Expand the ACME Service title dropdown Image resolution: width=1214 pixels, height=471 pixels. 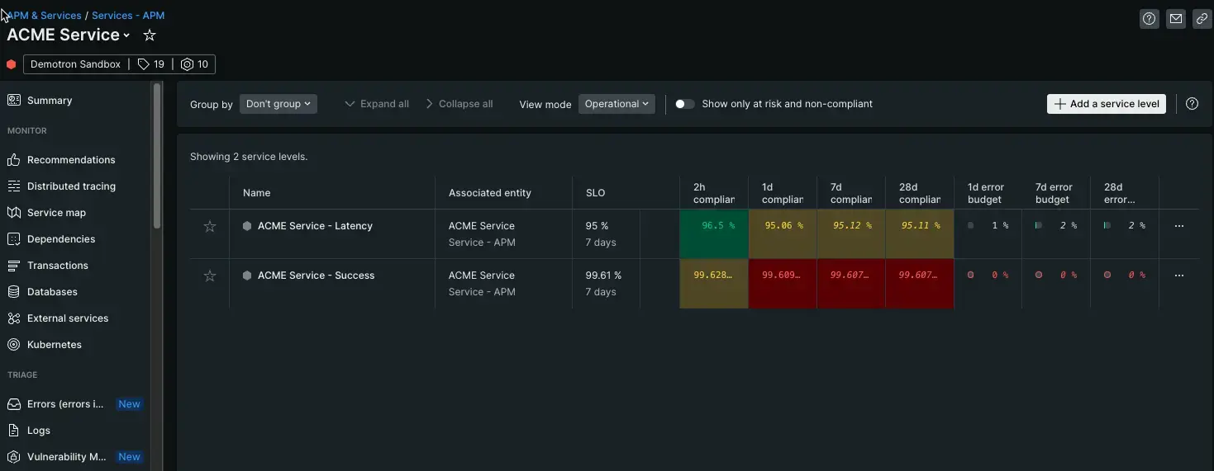coord(126,35)
